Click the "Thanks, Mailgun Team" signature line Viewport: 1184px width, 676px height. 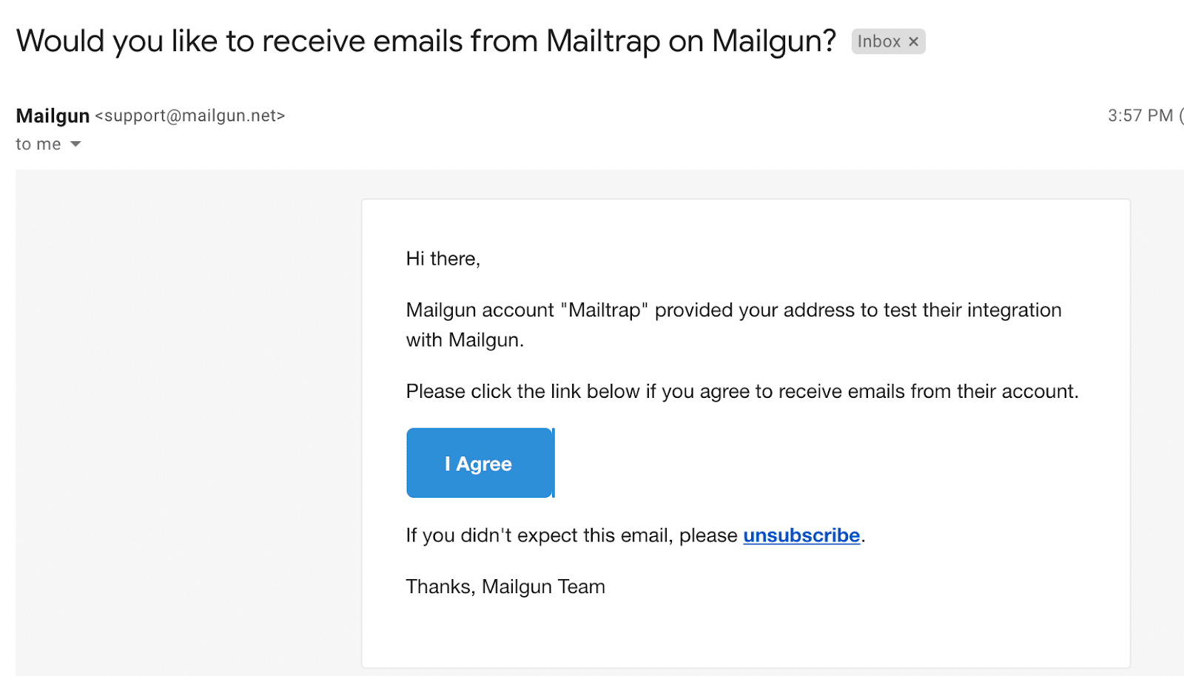[x=505, y=587]
